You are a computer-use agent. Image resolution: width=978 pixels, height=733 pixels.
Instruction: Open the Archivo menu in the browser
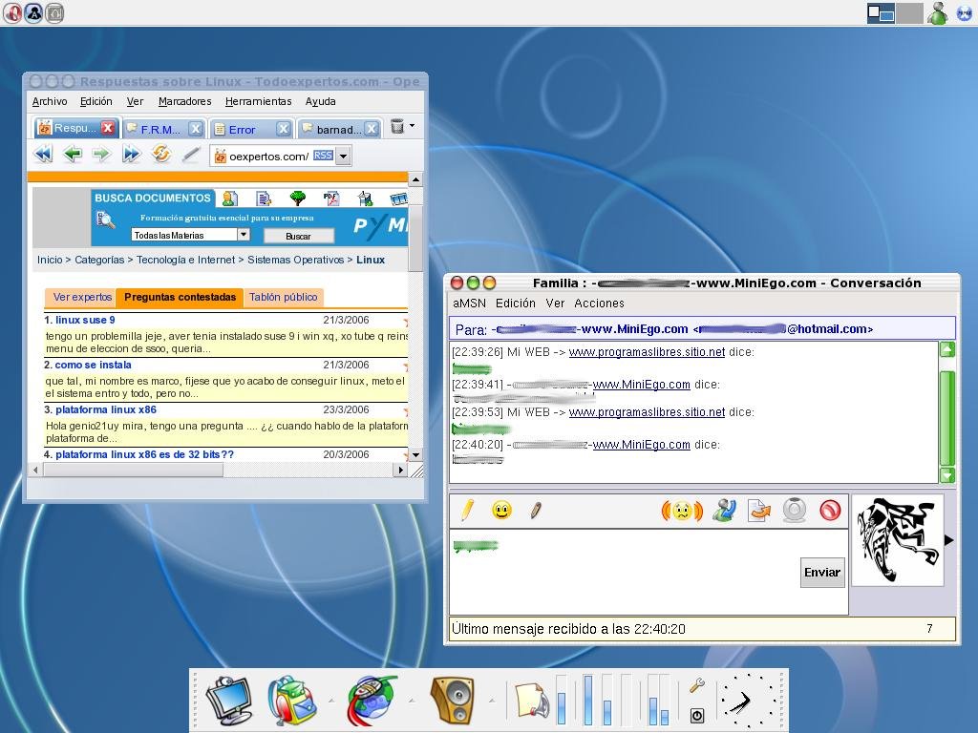pos(50,101)
